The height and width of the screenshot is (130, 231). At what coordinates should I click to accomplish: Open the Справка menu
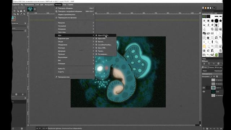click(x=70, y=5)
